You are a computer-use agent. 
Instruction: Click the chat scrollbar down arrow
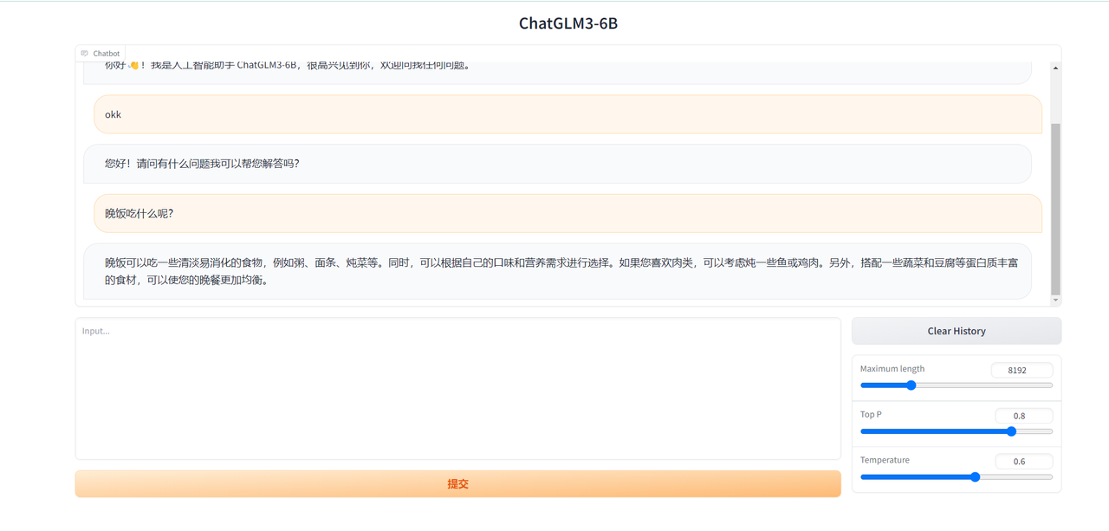[x=1055, y=301]
